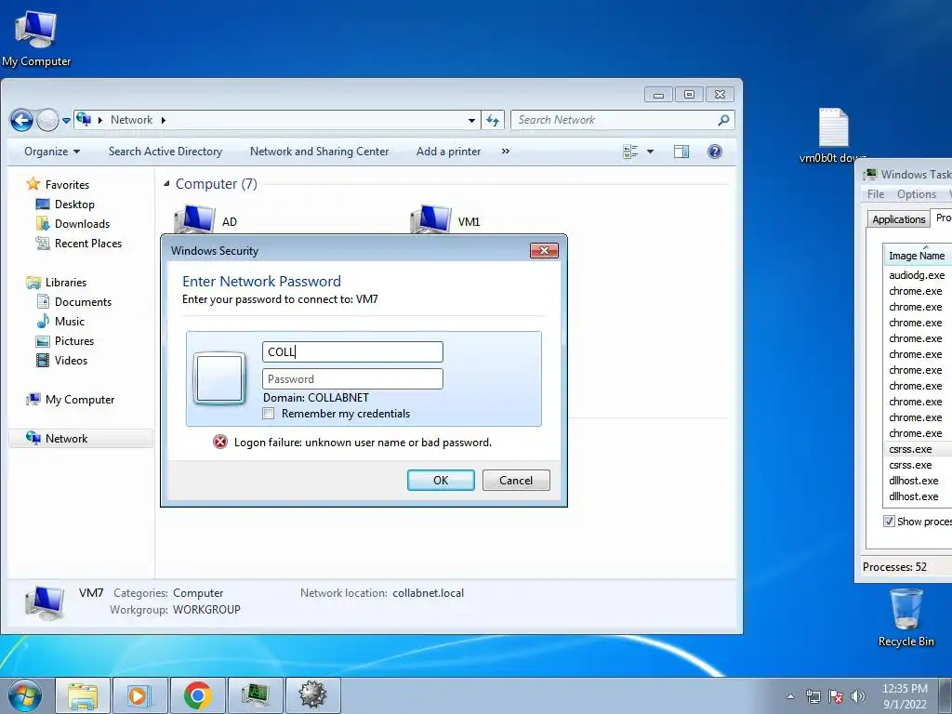Click the spiked ball taskbar icon
The height and width of the screenshot is (714, 952).
click(x=312, y=695)
